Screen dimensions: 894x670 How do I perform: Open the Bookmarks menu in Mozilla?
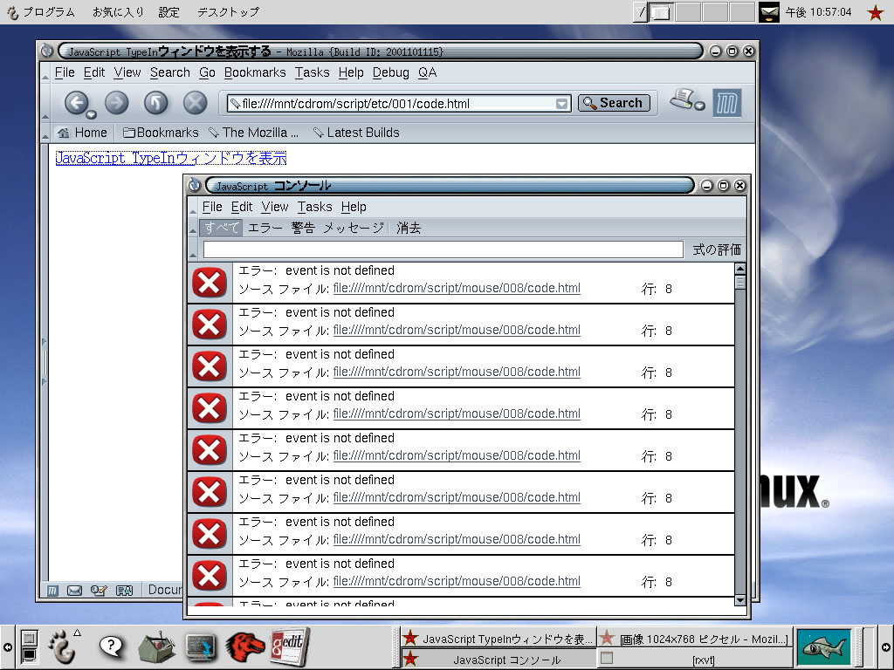(x=255, y=72)
